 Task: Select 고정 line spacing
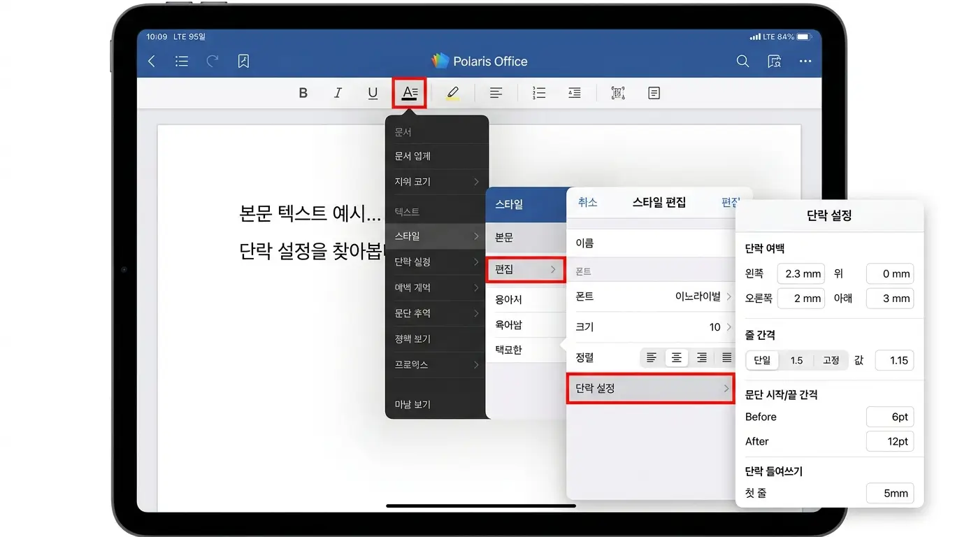point(831,361)
